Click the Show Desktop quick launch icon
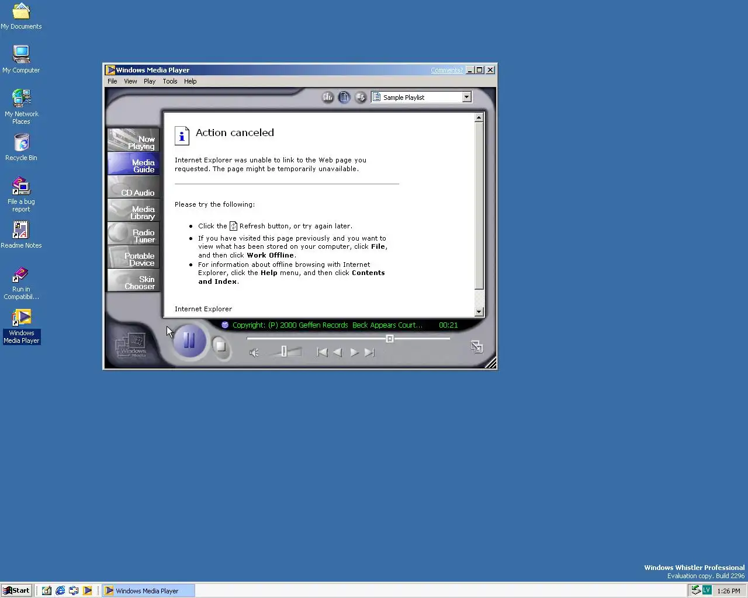This screenshot has width=748, height=598. (47, 590)
